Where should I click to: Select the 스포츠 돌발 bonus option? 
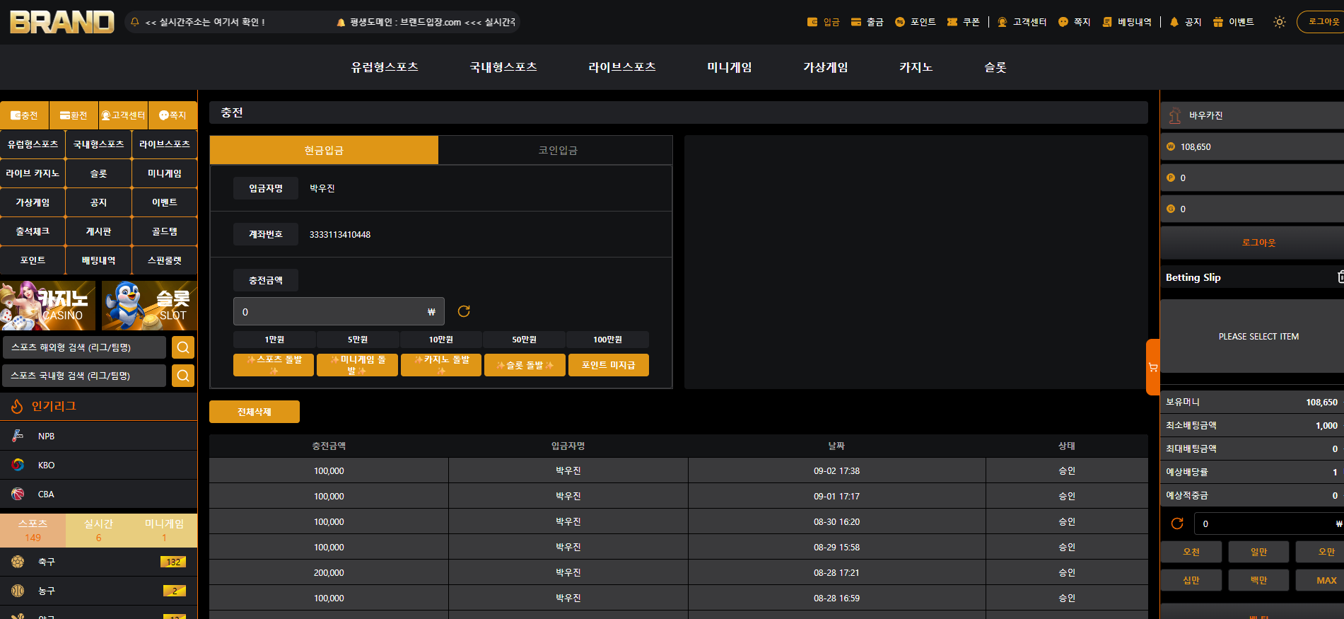tap(274, 365)
